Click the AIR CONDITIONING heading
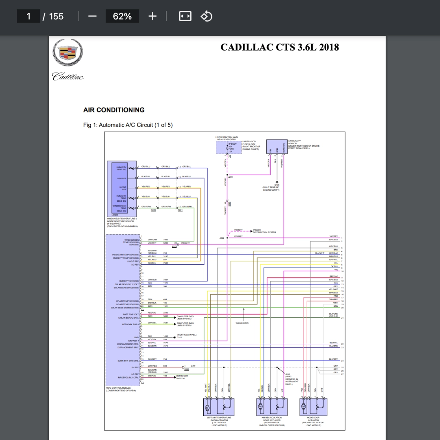440x440 pixels. coord(114,110)
